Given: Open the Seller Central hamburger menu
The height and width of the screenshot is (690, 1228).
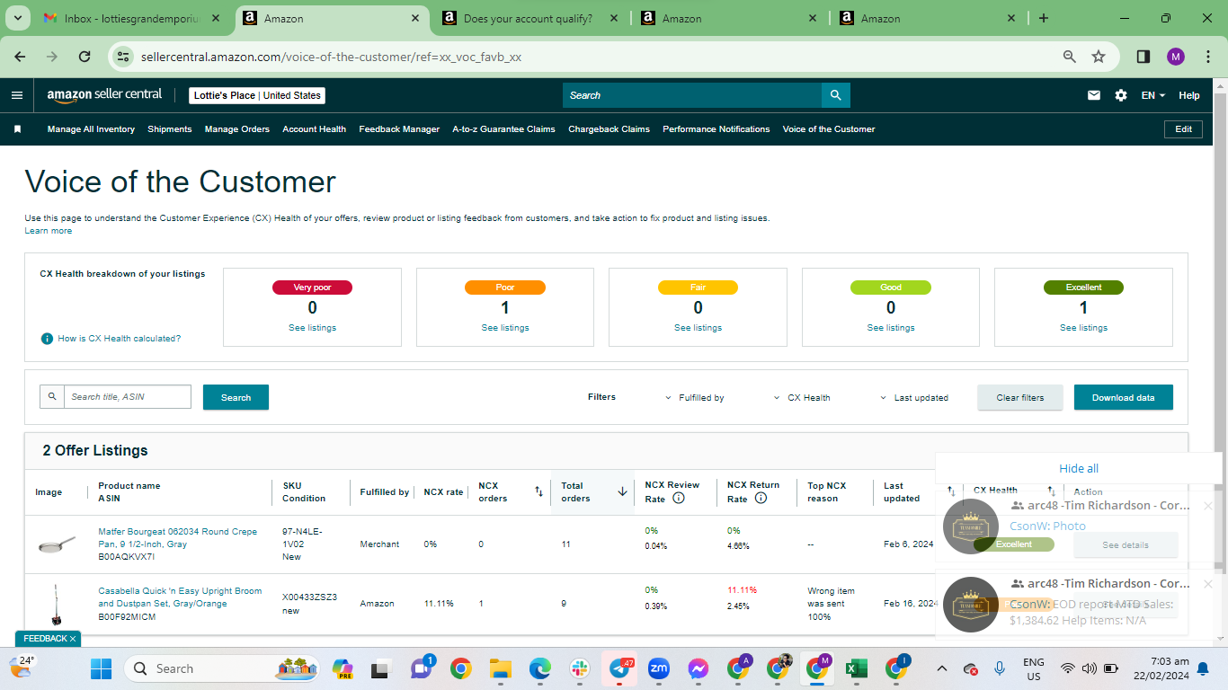Looking at the screenshot, I should (17, 95).
